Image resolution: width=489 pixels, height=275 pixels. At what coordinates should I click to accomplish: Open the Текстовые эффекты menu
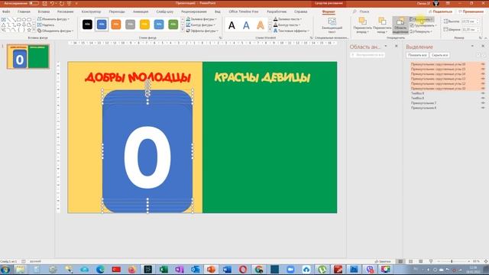(291, 31)
